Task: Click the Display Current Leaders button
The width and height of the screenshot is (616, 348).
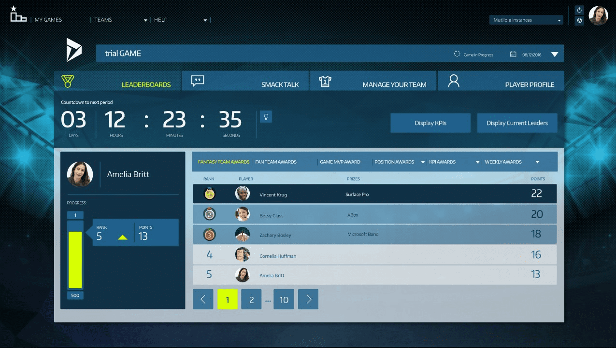Action: pyautogui.click(x=517, y=123)
